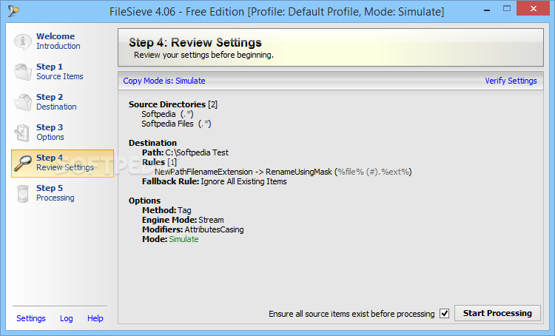Click the Step 4 magnifying glass icon
Image resolution: width=555 pixels, height=336 pixels.
click(23, 164)
